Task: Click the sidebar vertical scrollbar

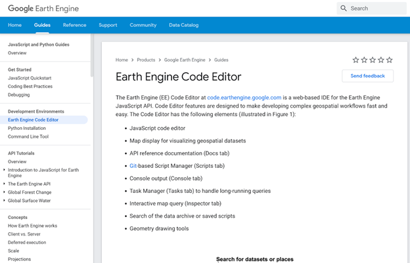Action: point(92,56)
